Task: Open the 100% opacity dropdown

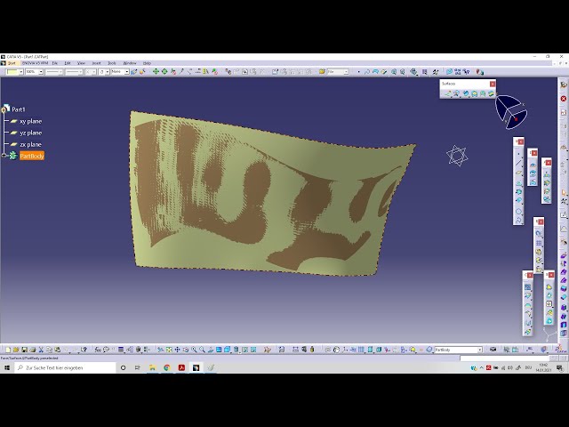Action: coord(41,72)
